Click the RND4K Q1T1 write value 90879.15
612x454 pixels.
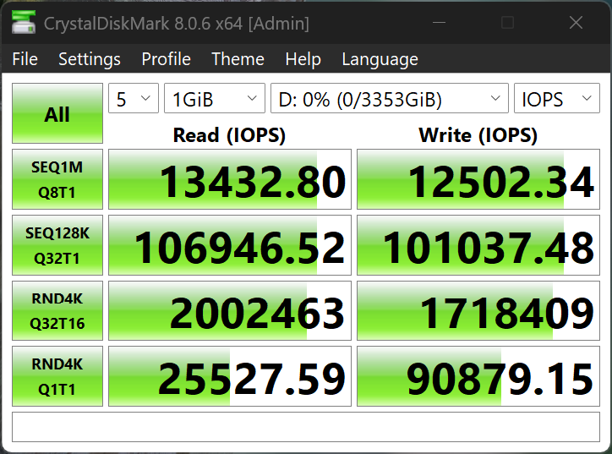click(478, 376)
